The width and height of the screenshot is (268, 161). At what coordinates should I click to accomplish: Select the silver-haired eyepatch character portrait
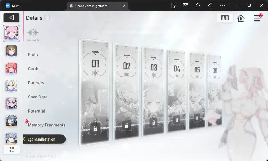click(11, 103)
